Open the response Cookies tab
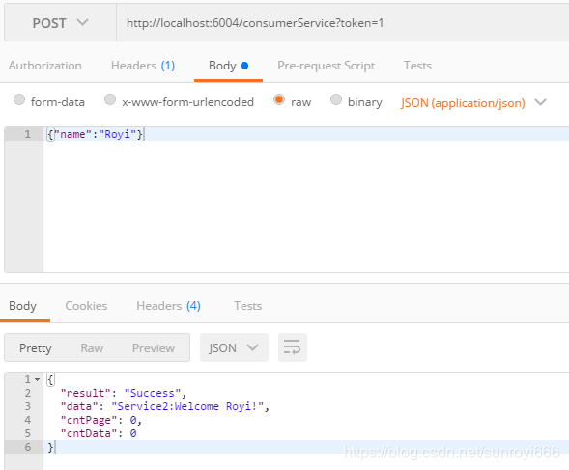This screenshot has height=470, width=569. (x=86, y=306)
